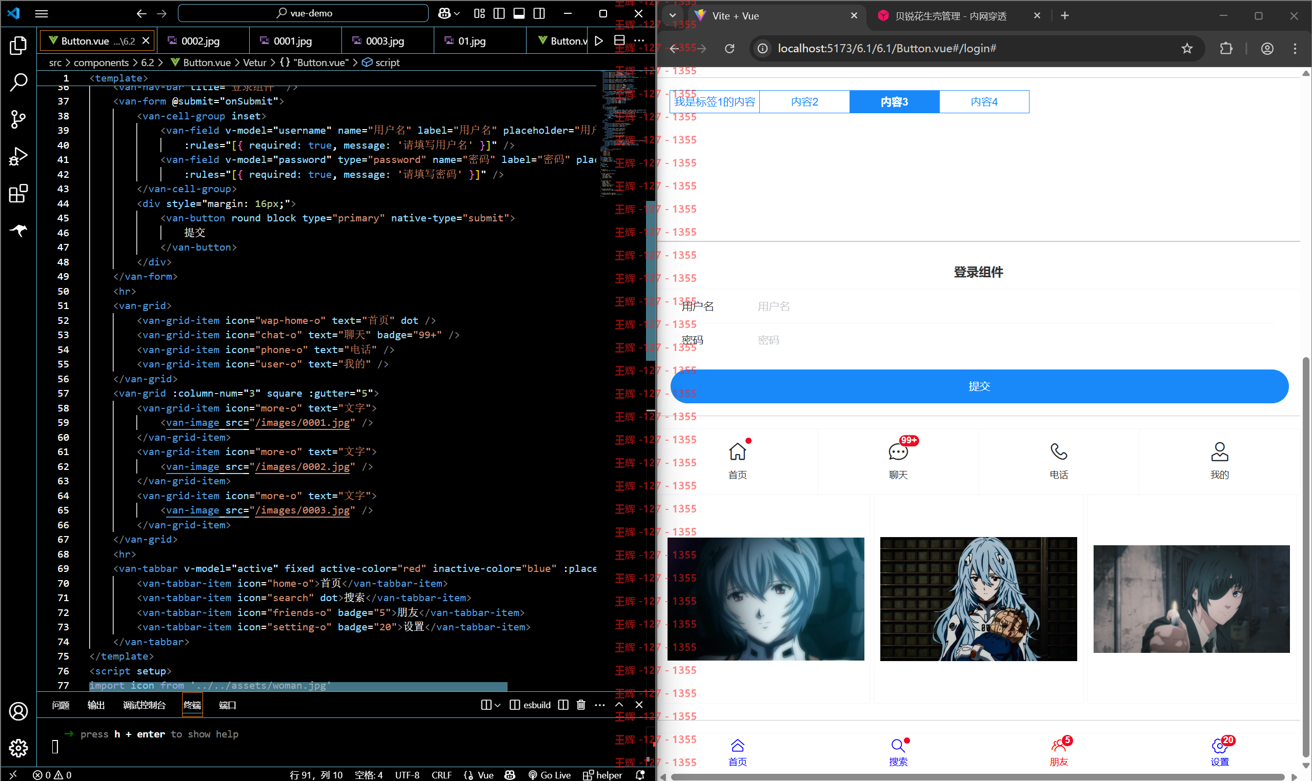
Task: Go forward in VS Code navigation
Action: tap(162, 14)
